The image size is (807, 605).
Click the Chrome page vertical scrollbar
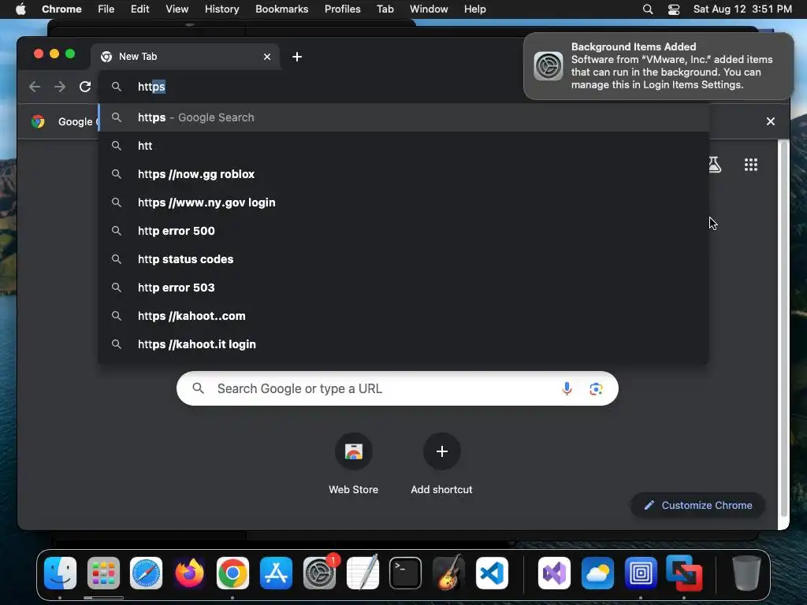pyautogui.click(x=784, y=329)
